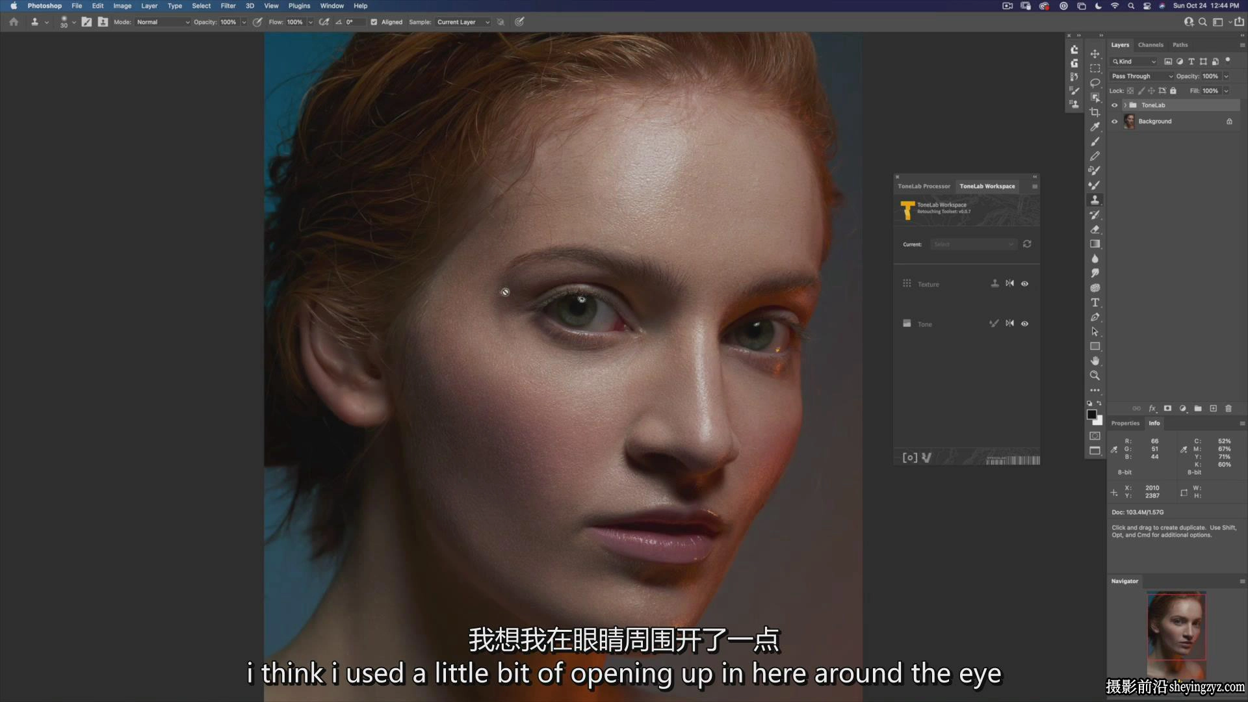The width and height of the screenshot is (1248, 702).
Task: Select the Type tool
Action: [1095, 302]
